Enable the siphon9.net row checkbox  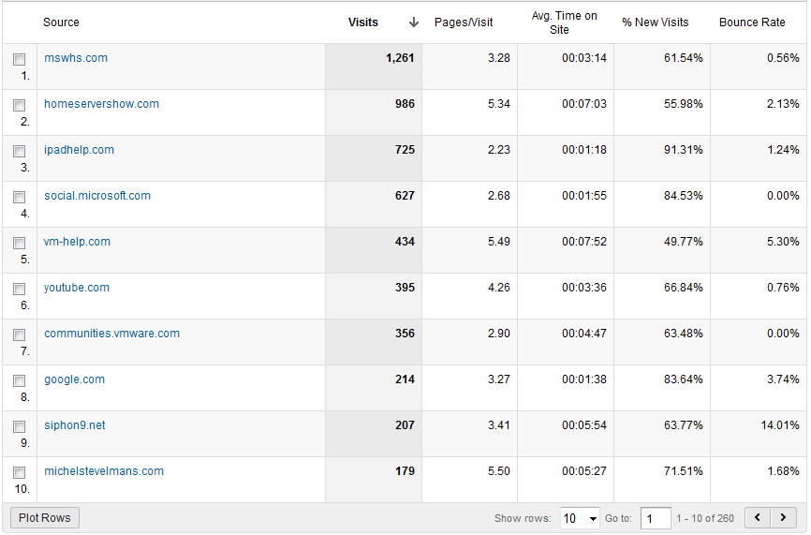pyautogui.click(x=19, y=426)
